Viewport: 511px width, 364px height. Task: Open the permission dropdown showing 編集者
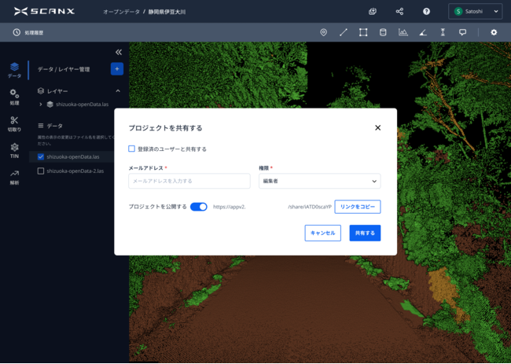click(319, 181)
